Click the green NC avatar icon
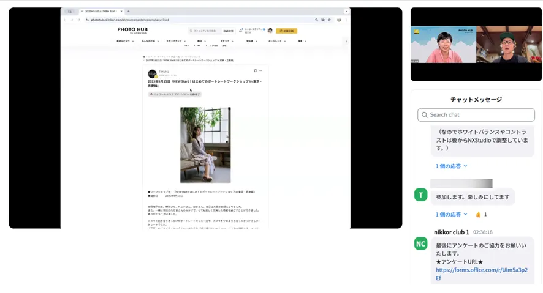Screen dimensions: 543x293 [420, 244]
